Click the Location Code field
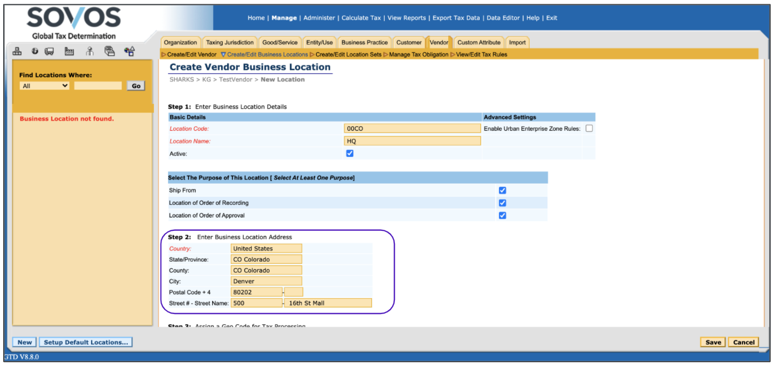The height and width of the screenshot is (369, 776). [413, 129]
